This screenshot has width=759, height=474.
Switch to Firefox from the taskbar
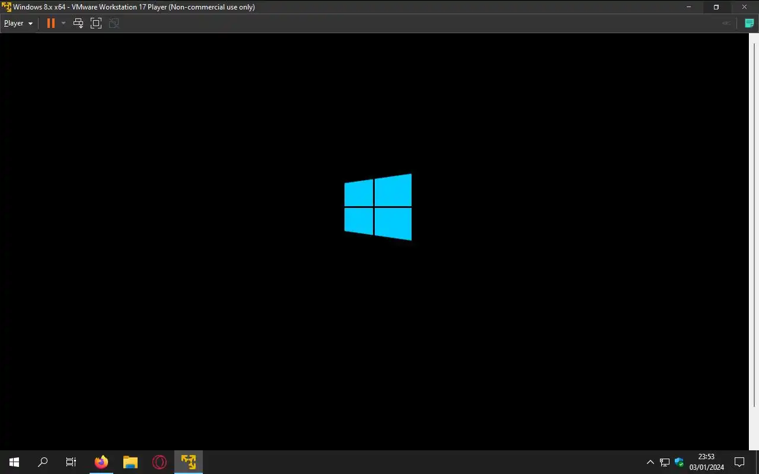pyautogui.click(x=101, y=462)
